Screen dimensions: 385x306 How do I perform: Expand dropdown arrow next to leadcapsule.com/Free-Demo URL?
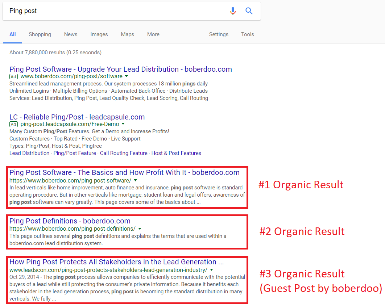click(123, 124)
